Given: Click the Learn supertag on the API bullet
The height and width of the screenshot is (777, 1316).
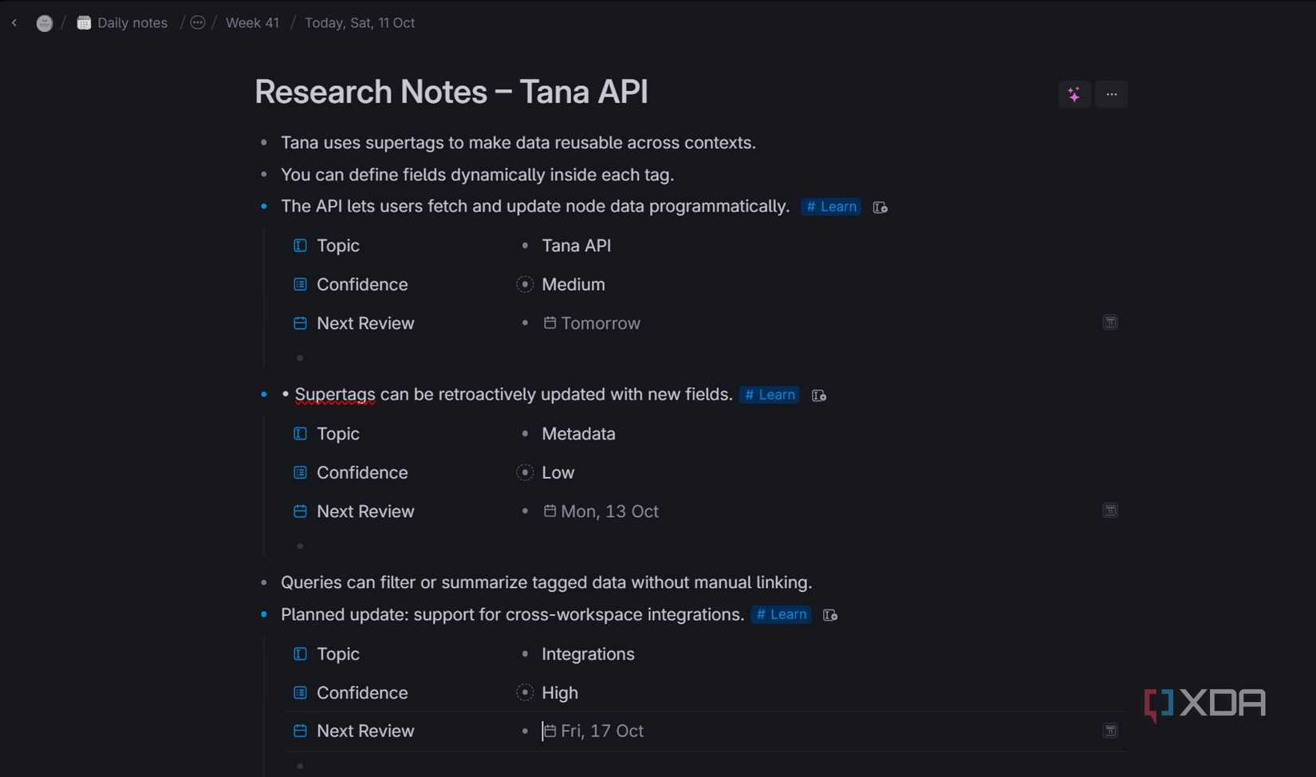Looking at the screenshot, I should [x=830, y=207].
